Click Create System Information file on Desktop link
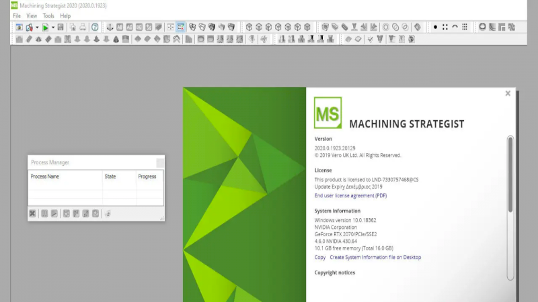Image resolution: width=538 pixels, height=302 pixels. 375,257
